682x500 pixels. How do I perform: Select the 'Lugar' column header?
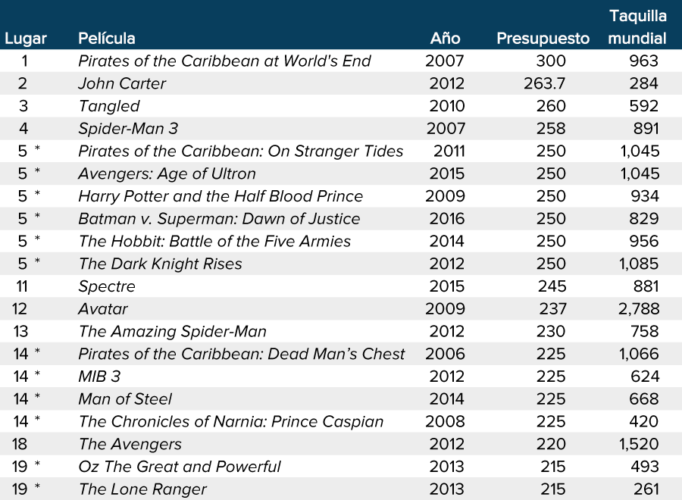click(x=25, y=39)
